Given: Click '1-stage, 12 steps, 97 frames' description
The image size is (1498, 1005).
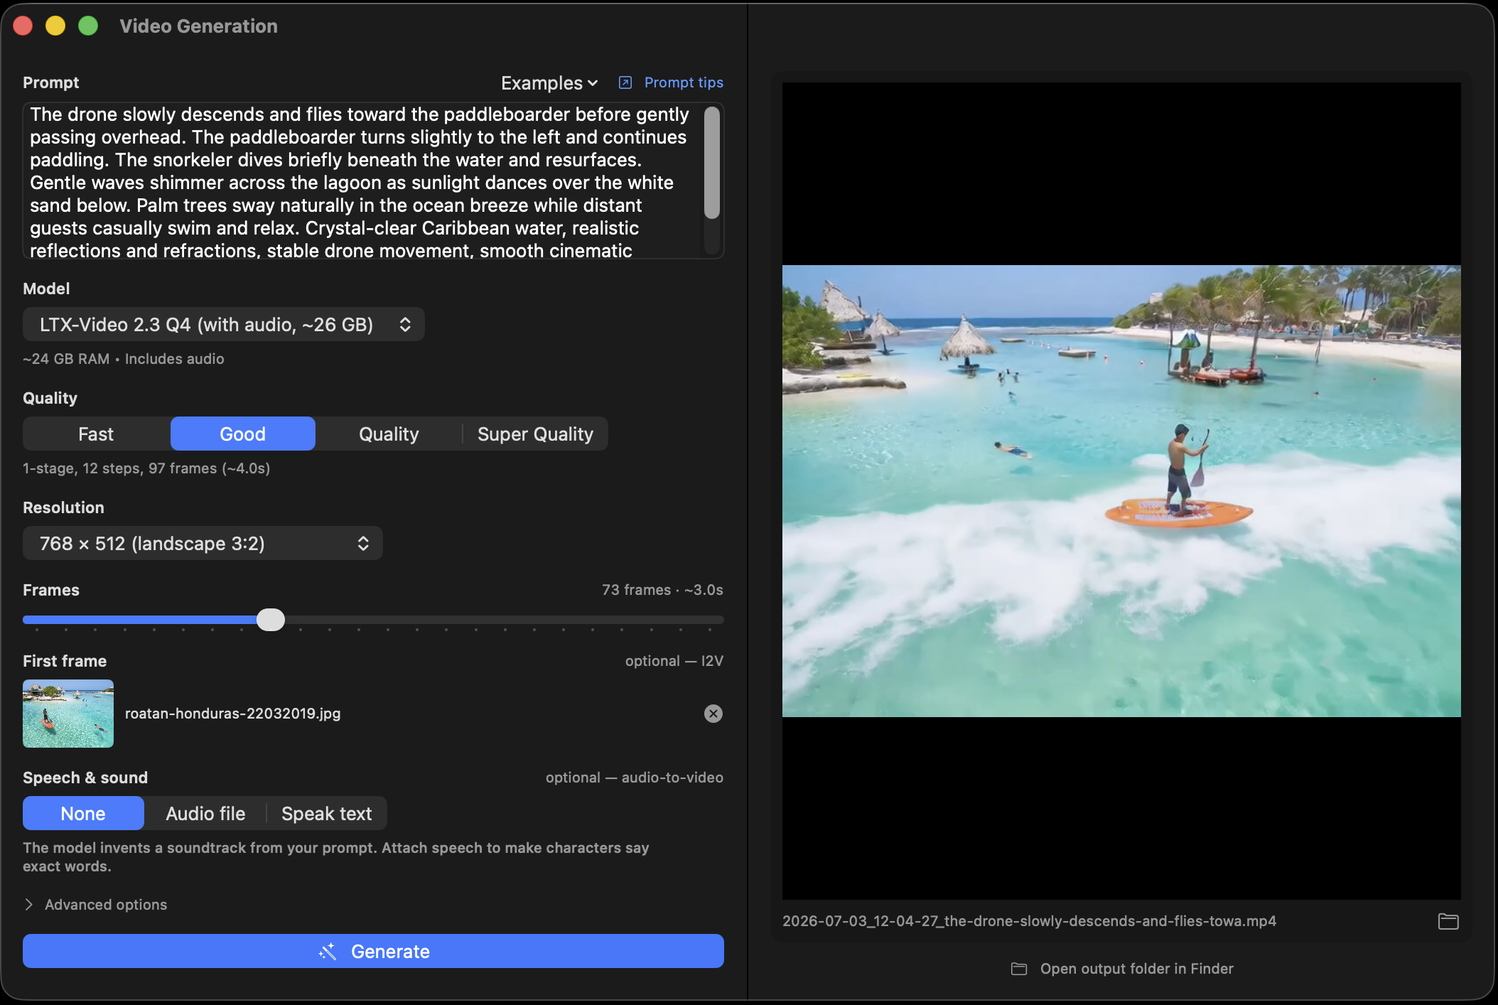Looking at the screenshot, I should [146, 468].
